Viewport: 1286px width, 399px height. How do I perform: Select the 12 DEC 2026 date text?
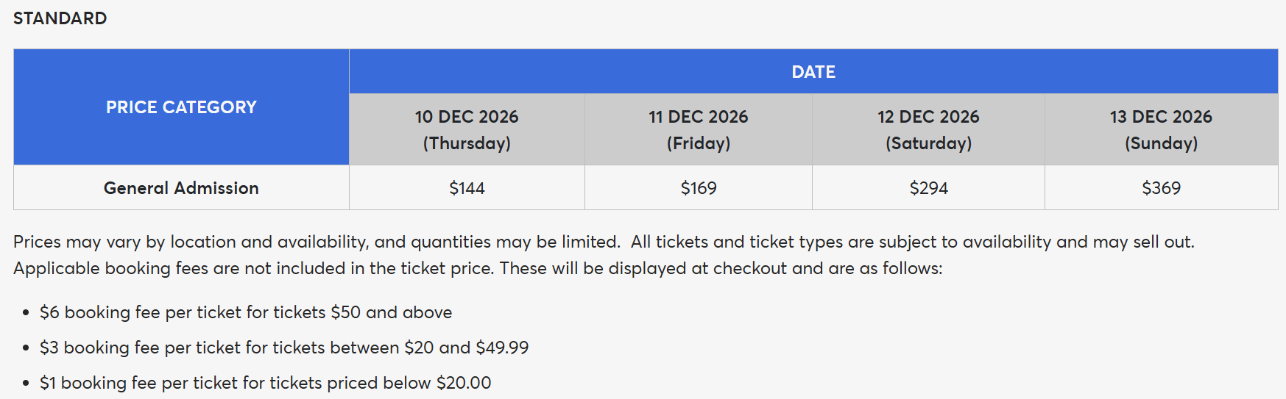pyautogui.click(x=928, y=117)
